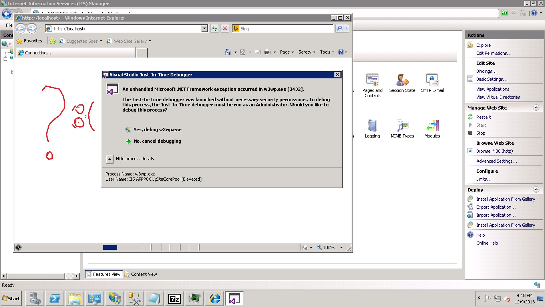Image resolution: width=545 pixels, height=307 pixels.
Task: Open the Tools menu in IE
Action: click(x=327, y=52)
